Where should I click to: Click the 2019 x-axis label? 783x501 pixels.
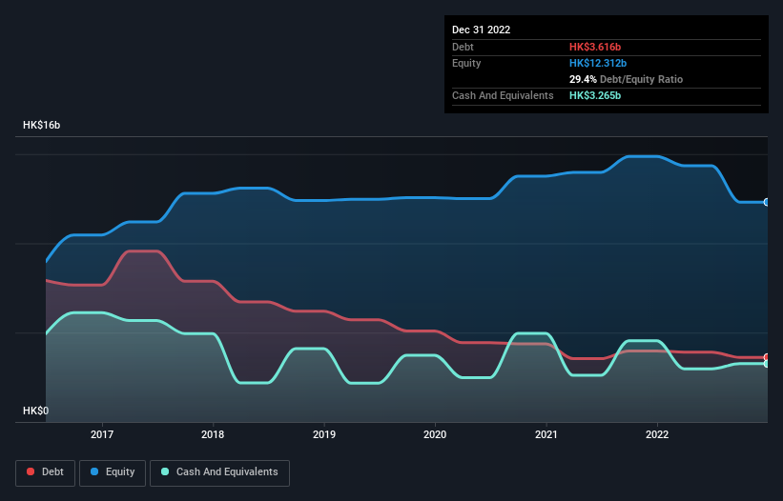click(x=324, y=434)
